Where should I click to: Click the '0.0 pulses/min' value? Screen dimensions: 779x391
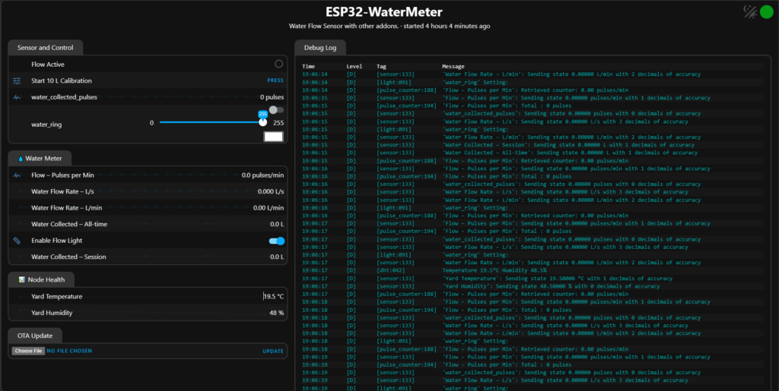(x=262, y=175)
